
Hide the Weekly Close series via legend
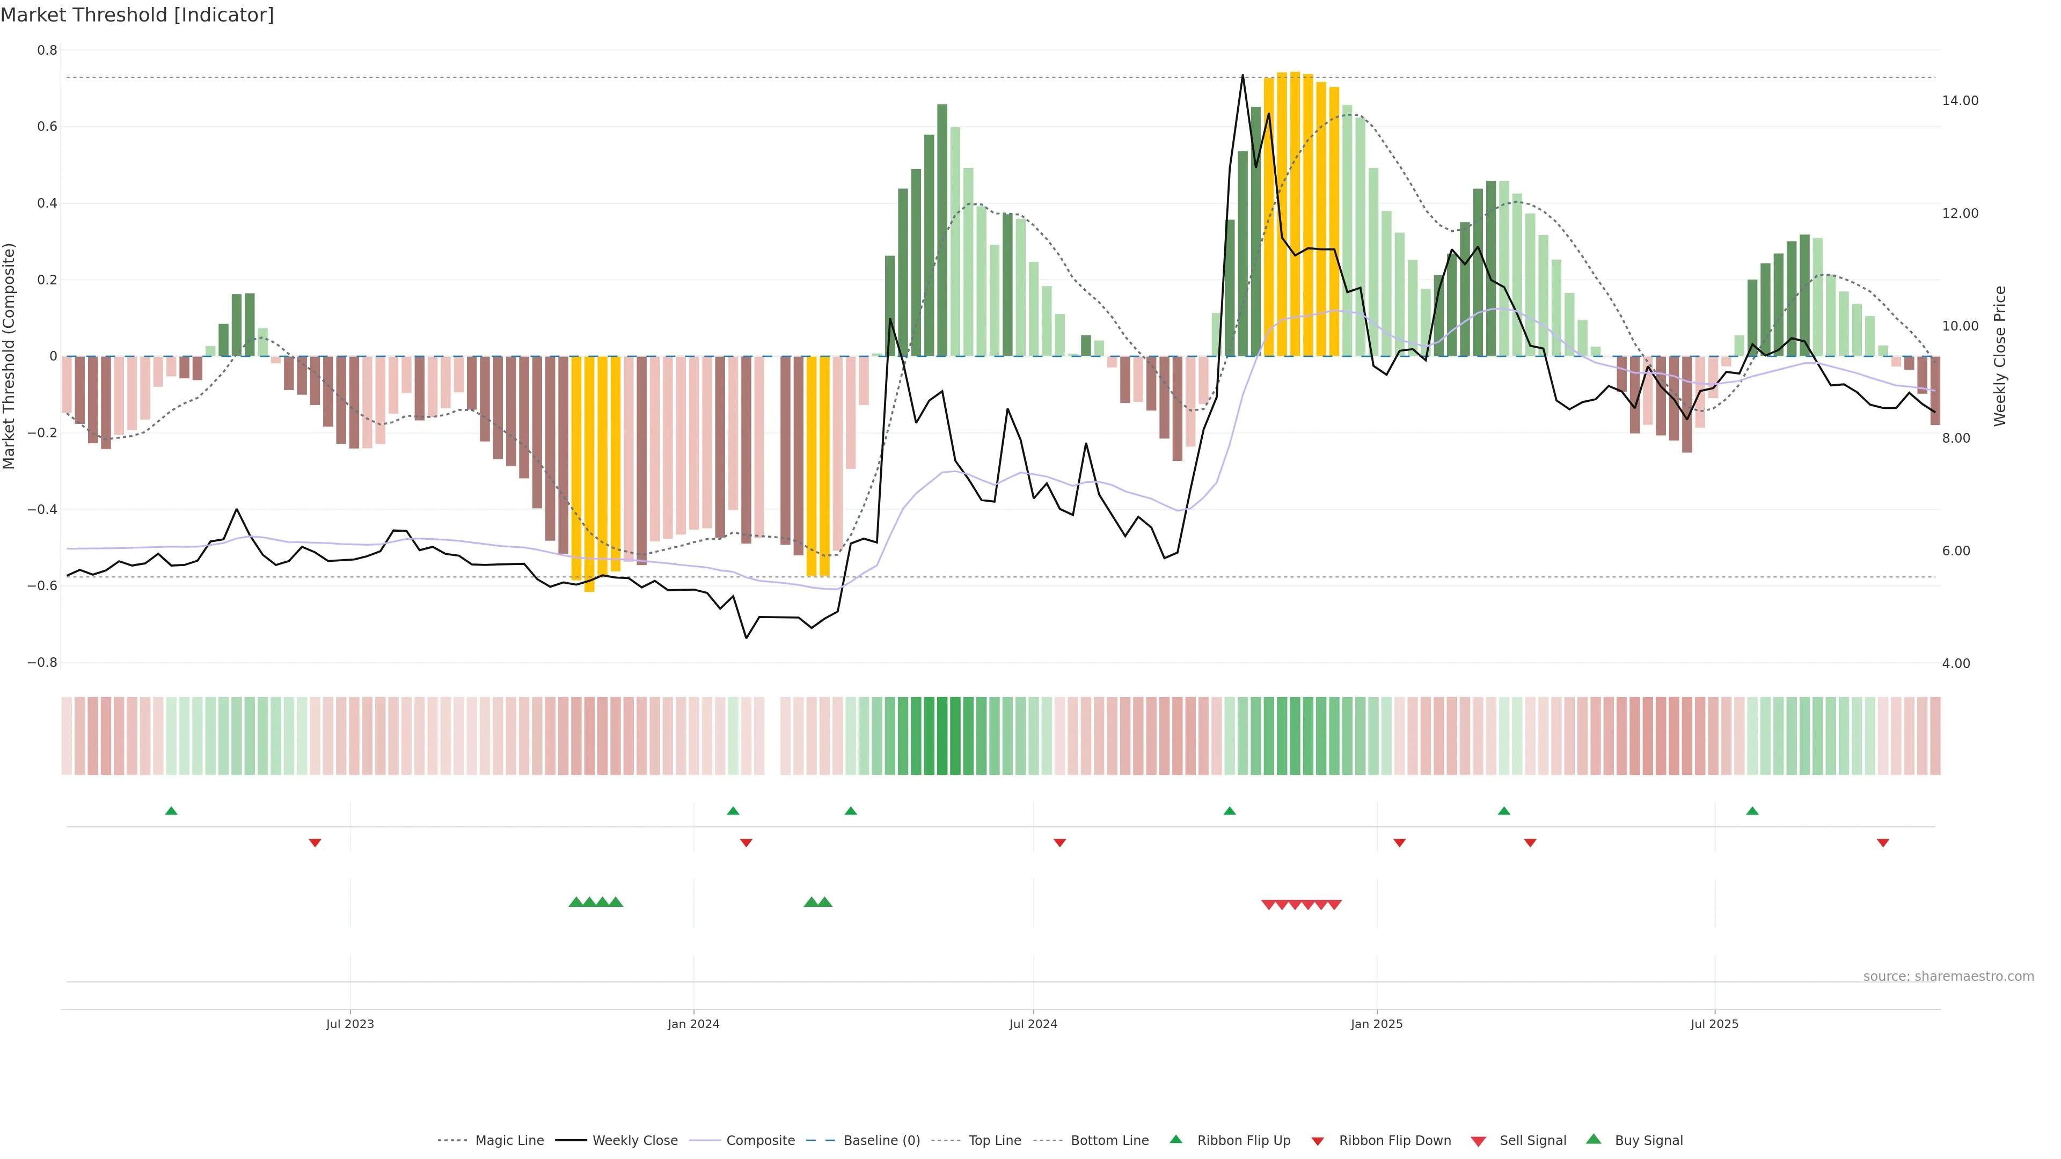[x=634, y=1141]
